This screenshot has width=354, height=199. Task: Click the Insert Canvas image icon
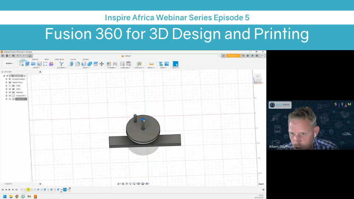click(166, 64)
